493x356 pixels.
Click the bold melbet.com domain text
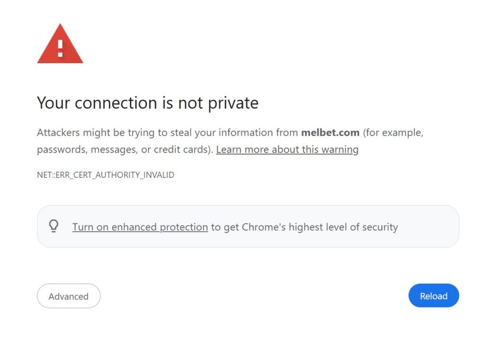point(330,132)
